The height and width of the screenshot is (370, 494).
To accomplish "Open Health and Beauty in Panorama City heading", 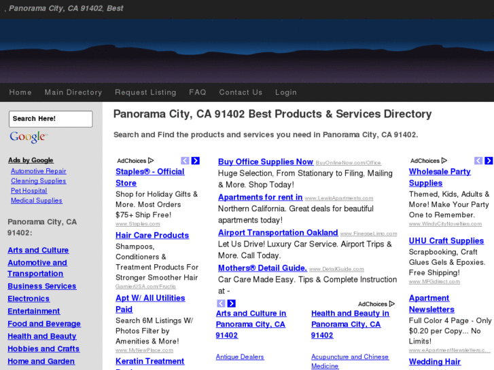I will (350, 324).
